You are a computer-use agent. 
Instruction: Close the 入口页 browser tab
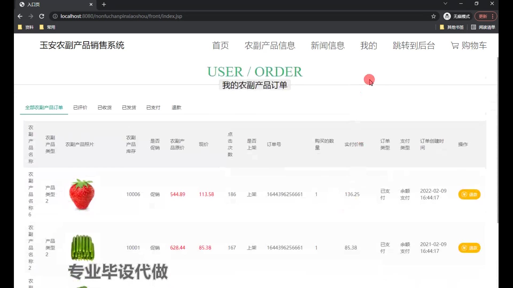(91, 5)
